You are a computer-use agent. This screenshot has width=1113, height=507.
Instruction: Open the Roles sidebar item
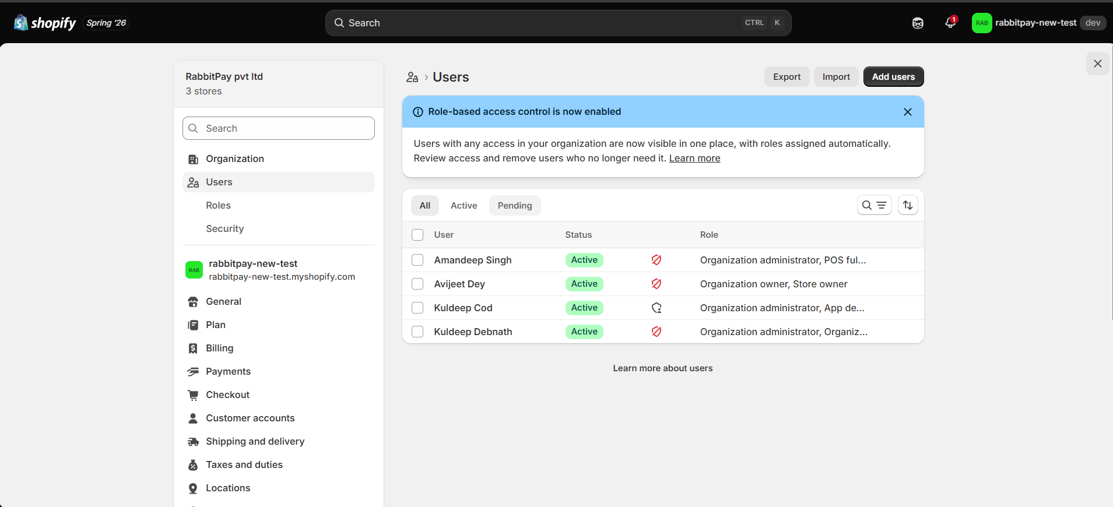coord(279,206)
